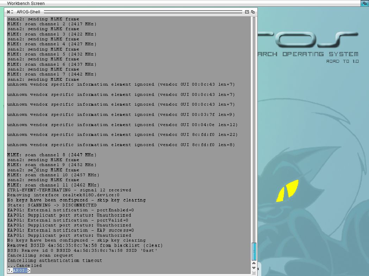
Task: Click the Workbench screen depth gadget
Action: [x=365, y=3]
